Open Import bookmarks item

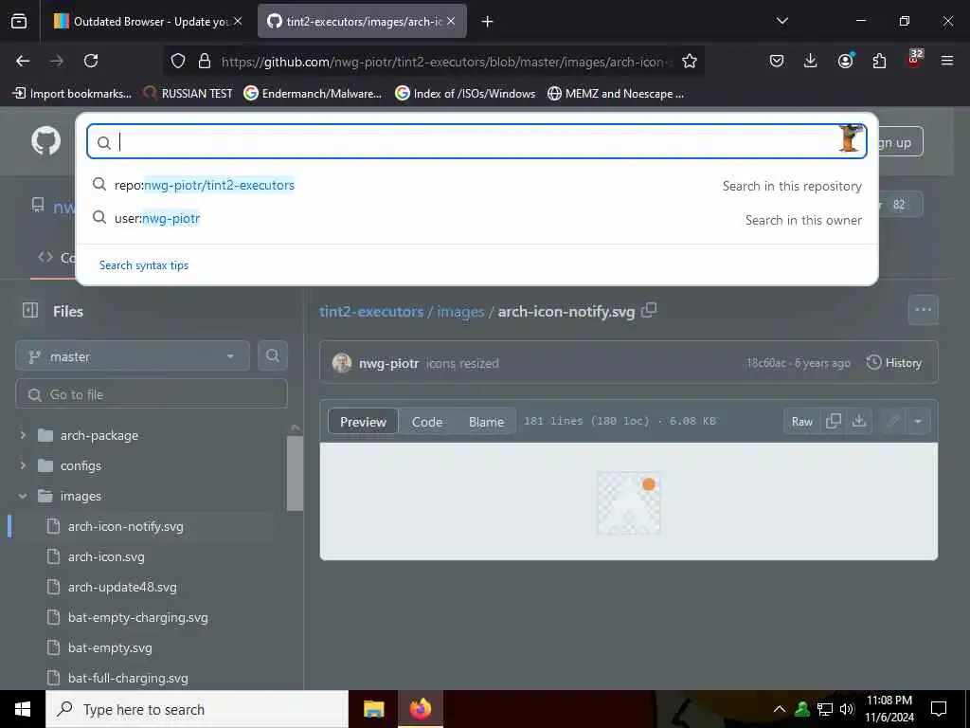pos(72,94)
